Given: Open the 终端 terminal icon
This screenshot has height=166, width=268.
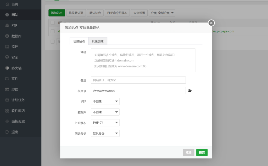Looking at the screenshot, I should (x=7, y=89).
